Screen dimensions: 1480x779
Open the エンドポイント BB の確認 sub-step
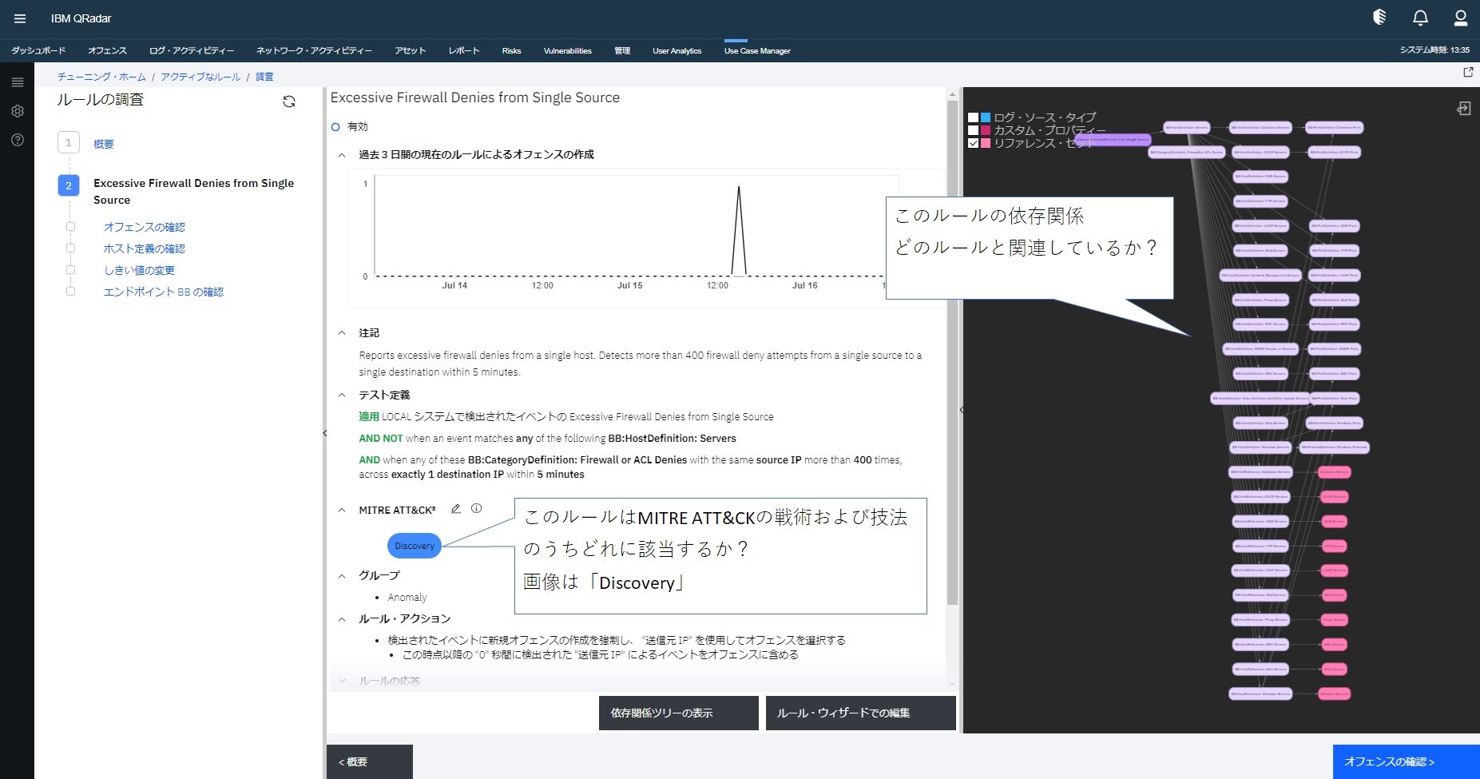[164, 292]
